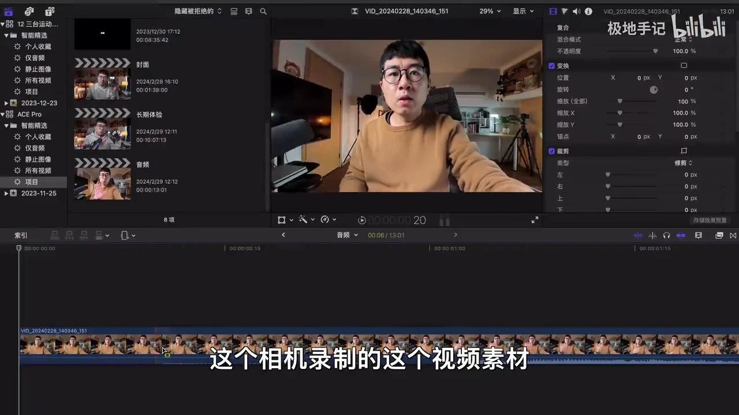739x415 pixels.
Task: Open the 正常 blend mode dropdown
Action: point(683,39)
